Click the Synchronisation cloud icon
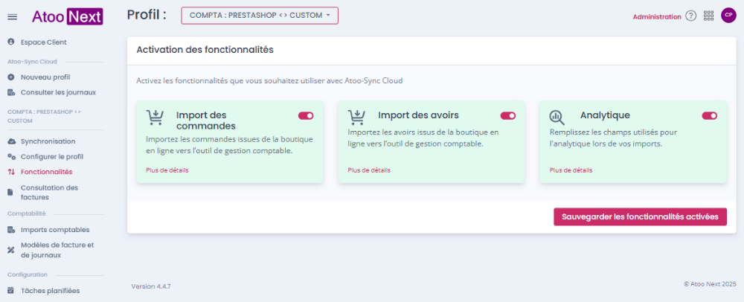 (11, 141)
